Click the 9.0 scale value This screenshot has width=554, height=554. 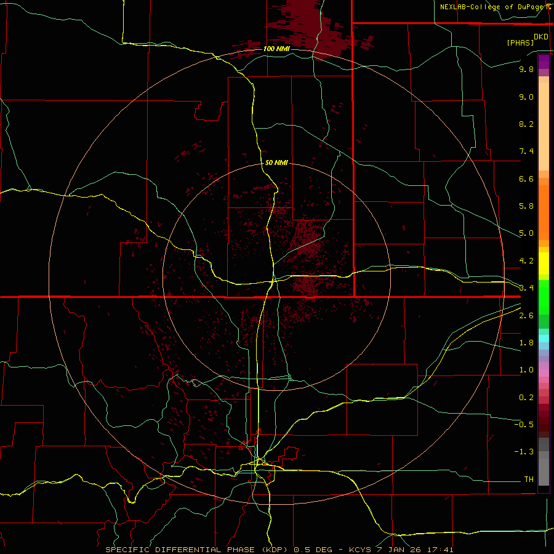(x=526, y=97)
